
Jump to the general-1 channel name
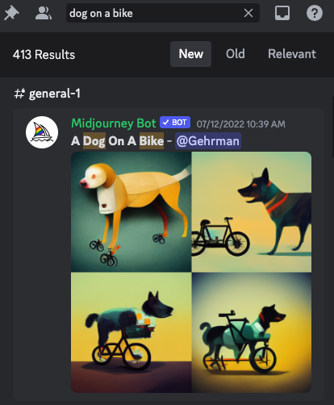55,94
